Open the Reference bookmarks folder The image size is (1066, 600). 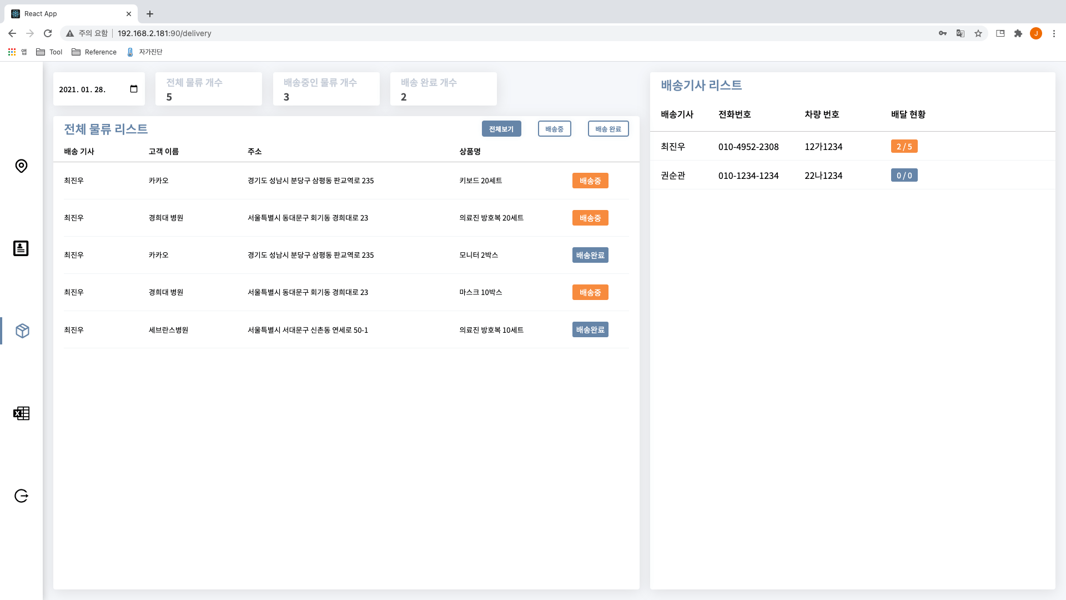tap(94, 52)
